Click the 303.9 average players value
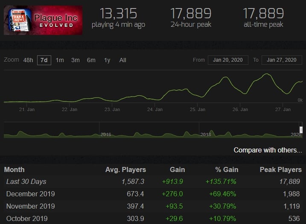The width and height of the screenshot is (306, 224). pos(135,218)
